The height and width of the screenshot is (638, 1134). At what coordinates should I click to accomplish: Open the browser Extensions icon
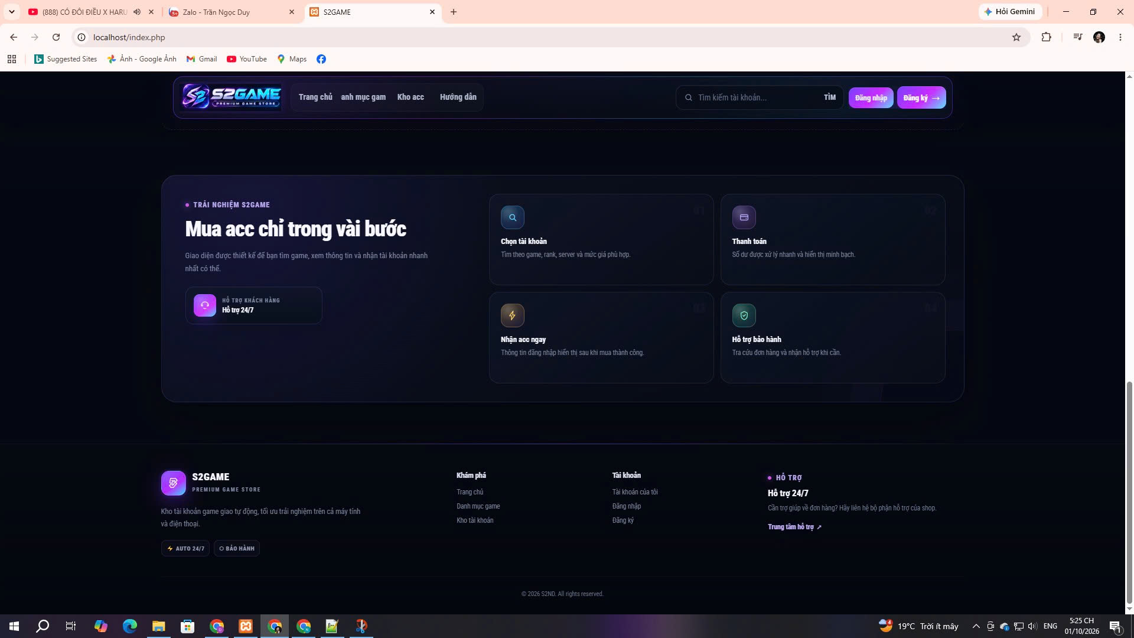1046,37
